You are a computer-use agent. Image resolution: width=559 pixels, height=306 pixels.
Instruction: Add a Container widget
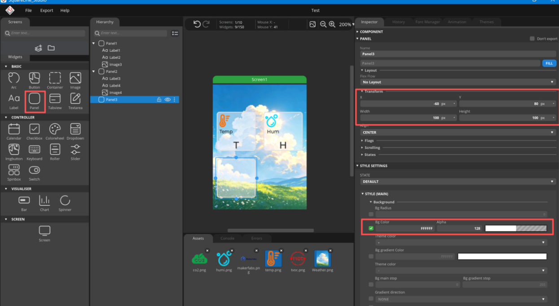point(55,80)
